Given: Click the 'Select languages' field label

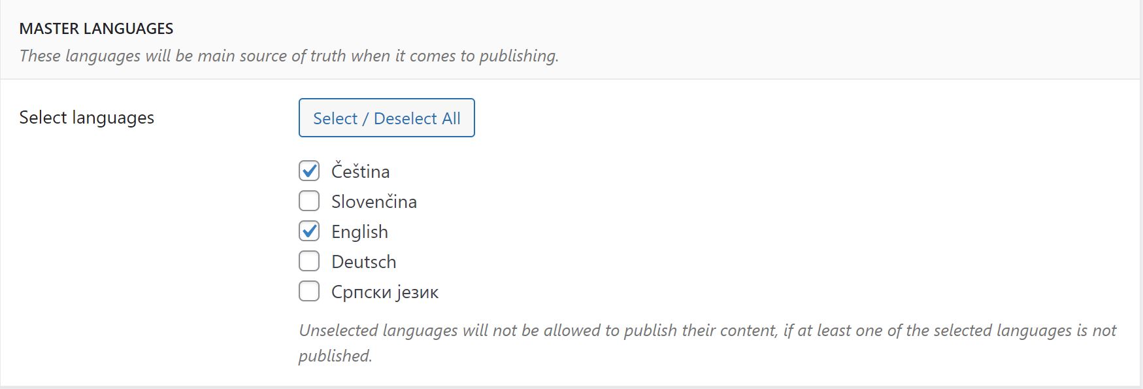Looking at the screenshot, I should pyautogui.click(x=87, y=118).
